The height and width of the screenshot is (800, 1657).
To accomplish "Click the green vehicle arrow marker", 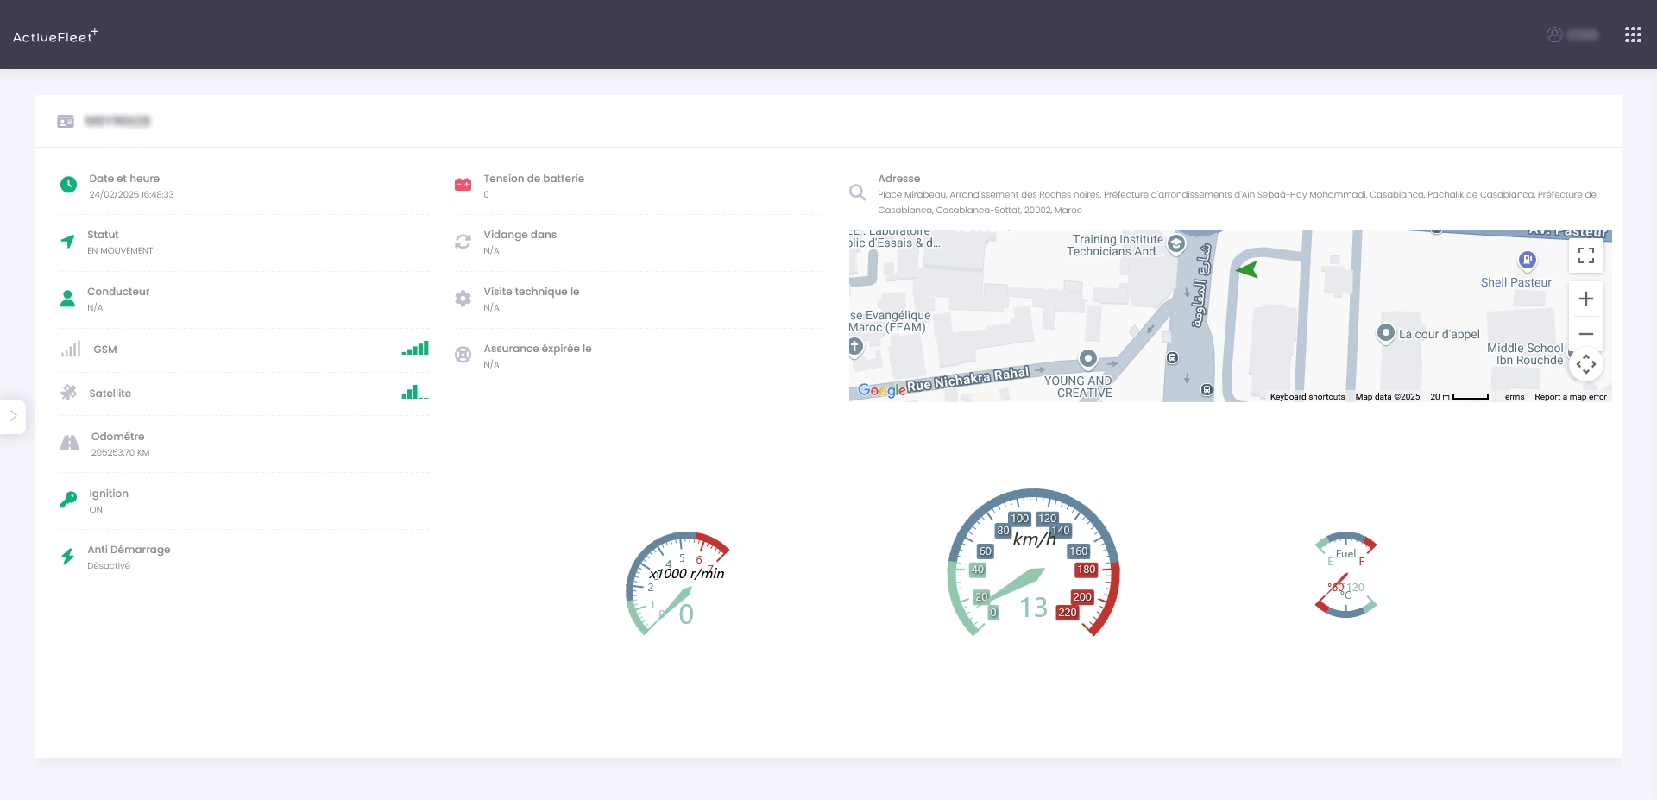I will coord(1247,269).
